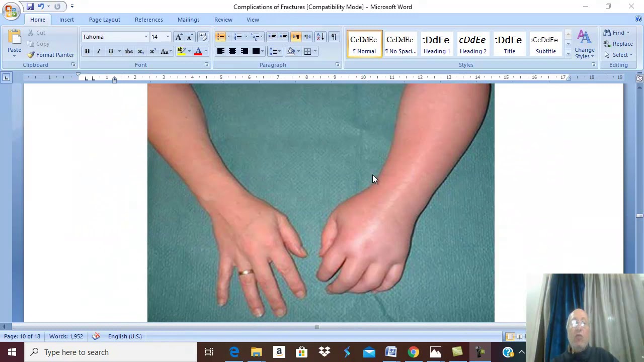Click Save in Quick Access Toolbar
Viewport: 644px width, 362px height.
tap(30, 7)
